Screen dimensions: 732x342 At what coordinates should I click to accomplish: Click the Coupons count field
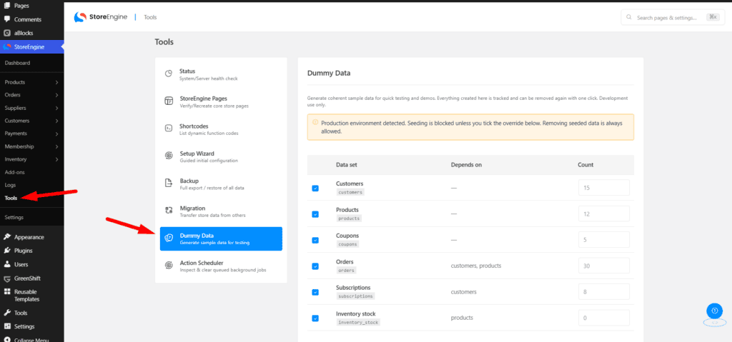[x=603, y=240]
